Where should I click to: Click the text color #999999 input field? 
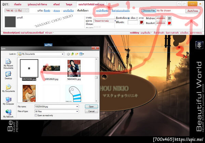161,18
